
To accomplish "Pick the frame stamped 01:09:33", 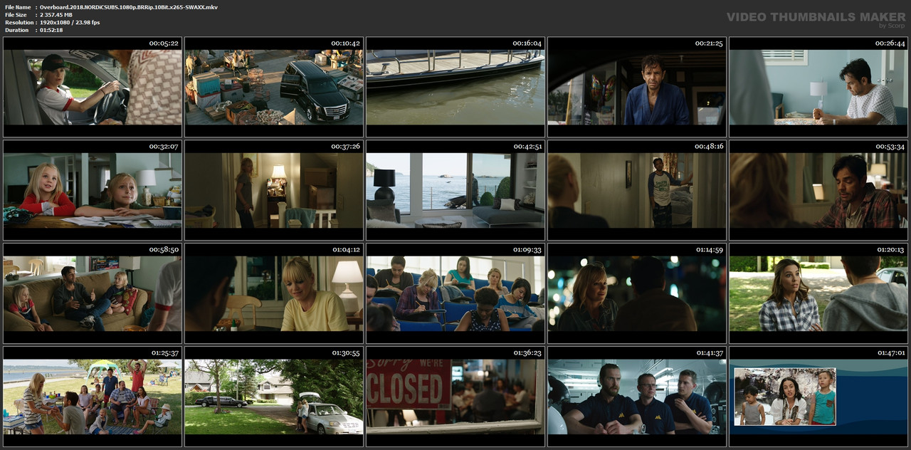I will point(455,293).
